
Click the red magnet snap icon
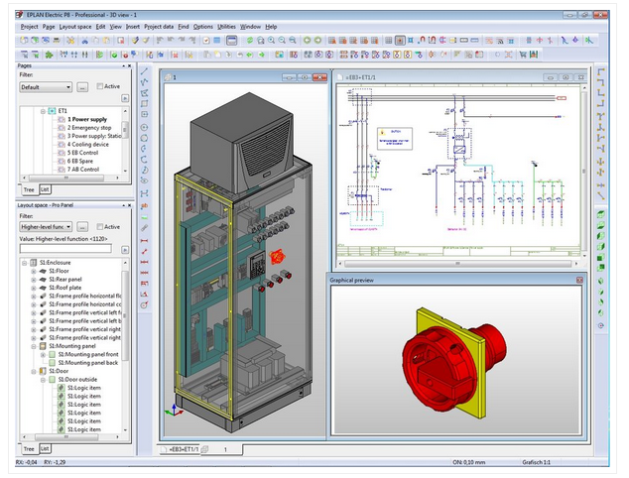[x=422, y=40]
